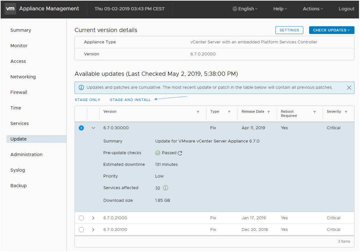Click the VMware logo icon
The image size is (360, 252).
click(10, 8)
